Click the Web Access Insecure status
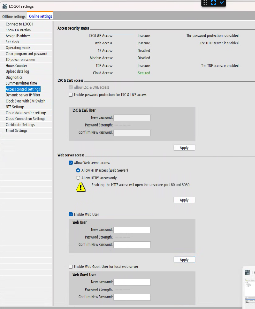The width and height of the screenshot is (255, 309). click(144, 43)
